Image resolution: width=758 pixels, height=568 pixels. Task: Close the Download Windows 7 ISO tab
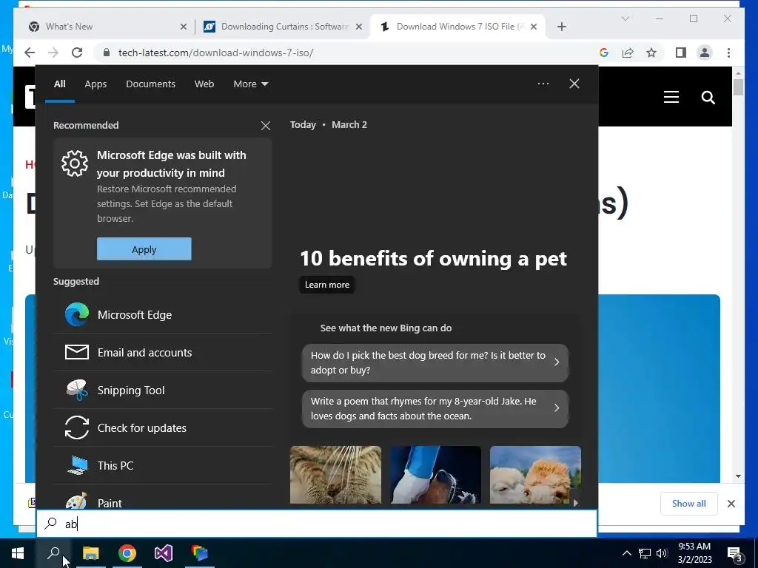coord(534,27)
